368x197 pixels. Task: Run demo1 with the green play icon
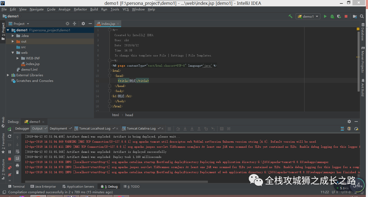click(x=325, y=16)
